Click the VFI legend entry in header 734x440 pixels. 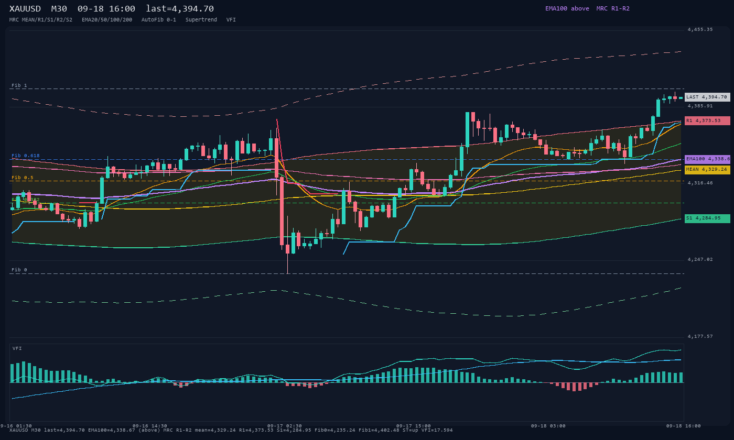231,19
